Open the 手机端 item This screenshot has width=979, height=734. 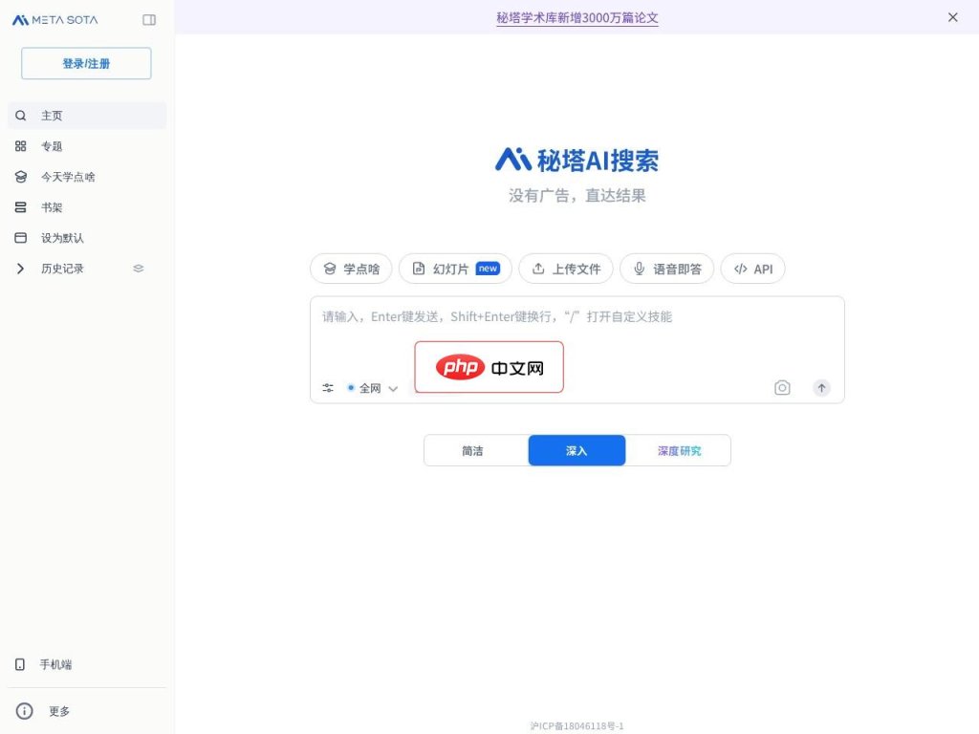[87, 664]
